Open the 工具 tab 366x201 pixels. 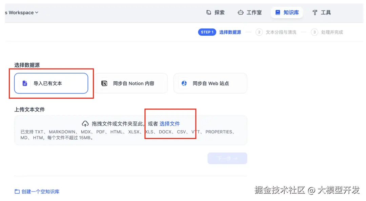pos(321,12)
